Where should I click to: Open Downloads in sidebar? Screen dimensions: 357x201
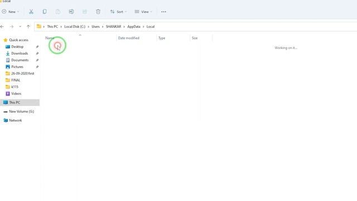click(x=20, y=54)
